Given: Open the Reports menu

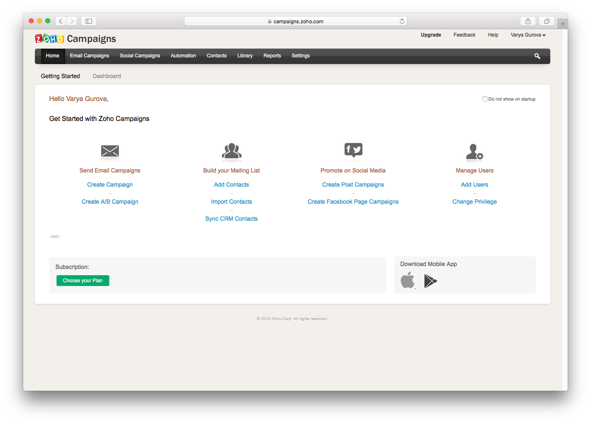Looking at the screenshot, I should point(272,56).
